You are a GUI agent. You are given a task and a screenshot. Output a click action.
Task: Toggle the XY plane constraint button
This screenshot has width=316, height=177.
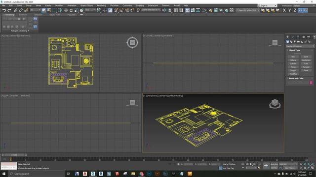(x=300, y=10)
